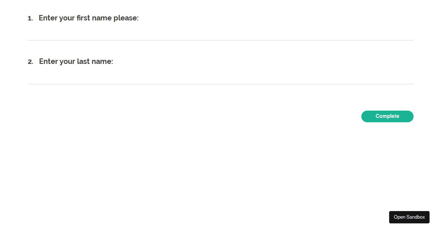Submit the survey with Complete
Viewport: 438px width, 230px height.
[387, 116]
